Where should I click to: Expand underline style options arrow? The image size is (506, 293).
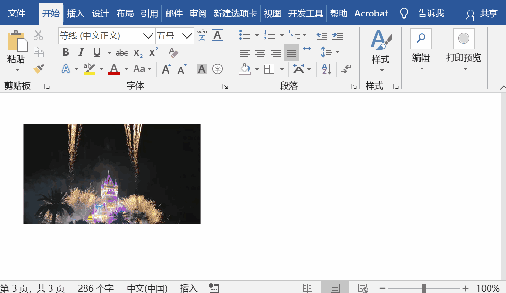click(x=109, y=52)
